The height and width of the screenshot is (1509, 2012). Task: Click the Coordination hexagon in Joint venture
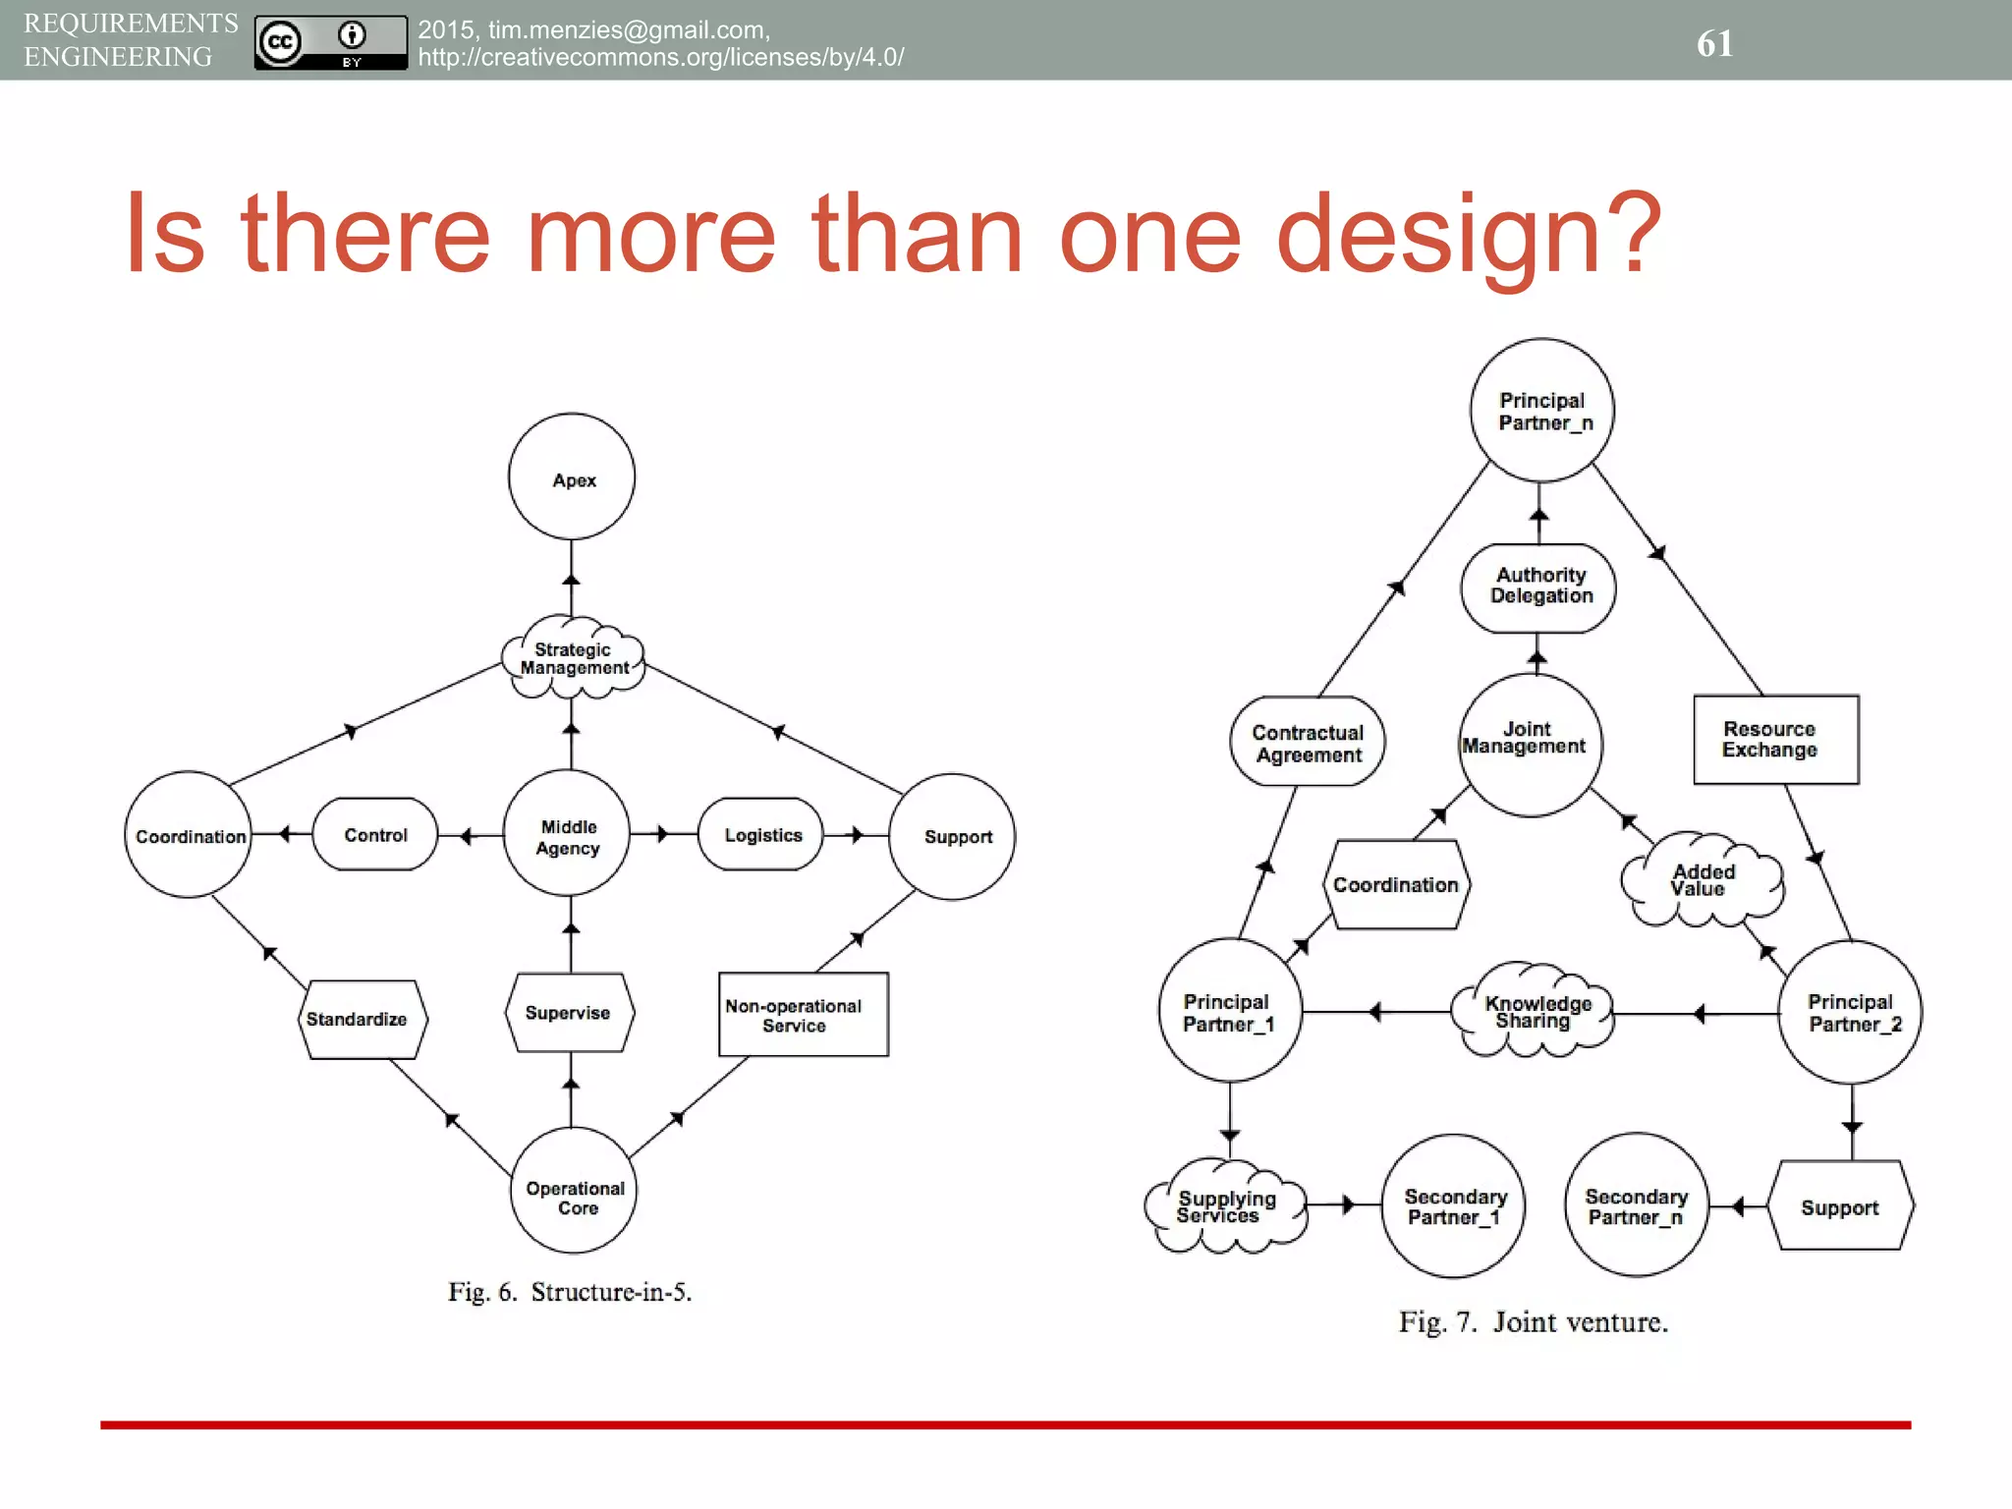[x=1396, y=884]
